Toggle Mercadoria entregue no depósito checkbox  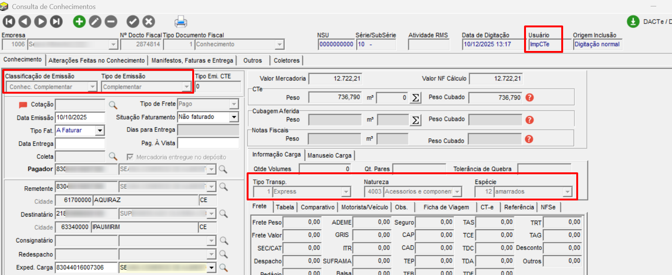(130, 157)
